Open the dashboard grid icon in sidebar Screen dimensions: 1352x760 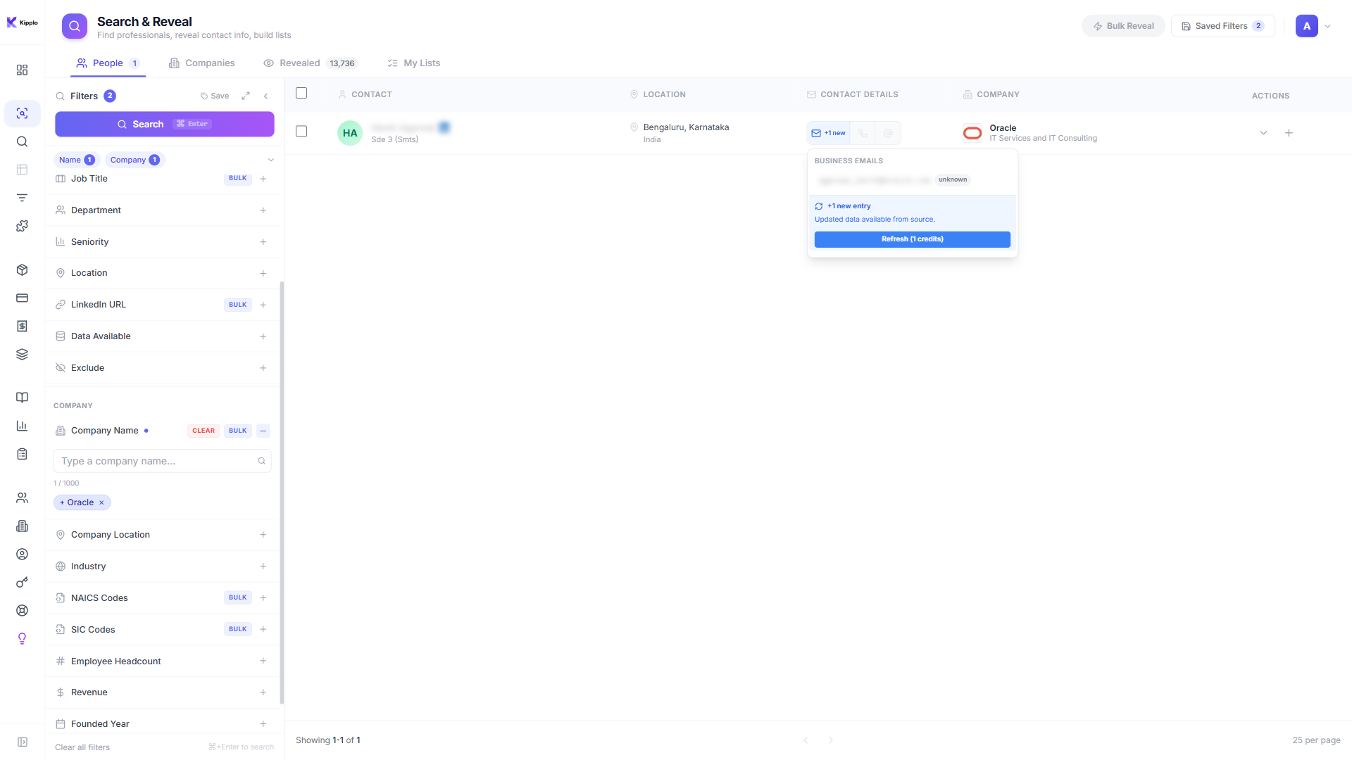click(22, 70)
